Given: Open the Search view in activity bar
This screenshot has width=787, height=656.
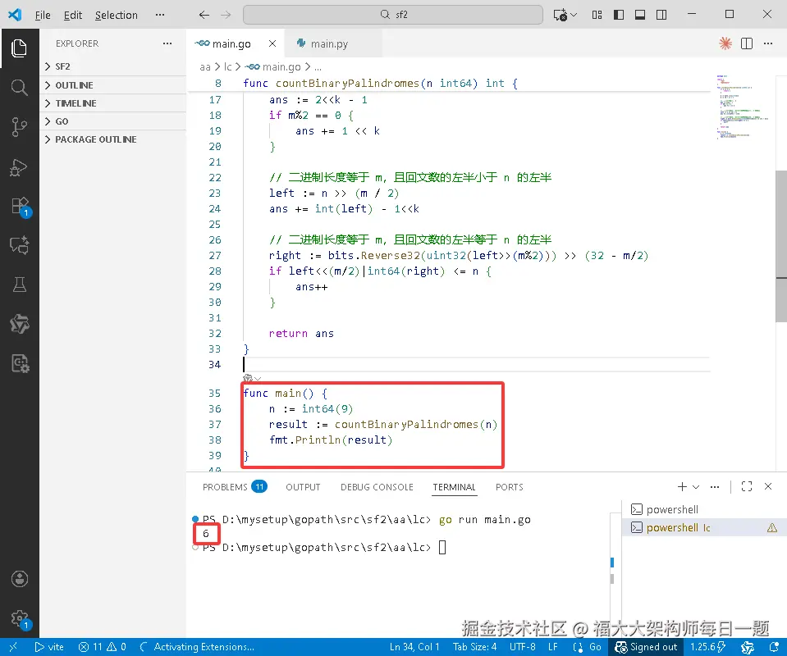Looking at the screenshot, I should 19,88.
